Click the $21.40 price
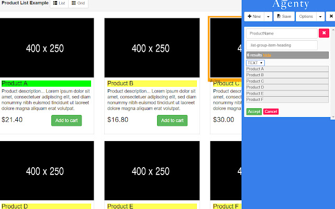Viewport: 335px width, 209px height. point(12,120)
